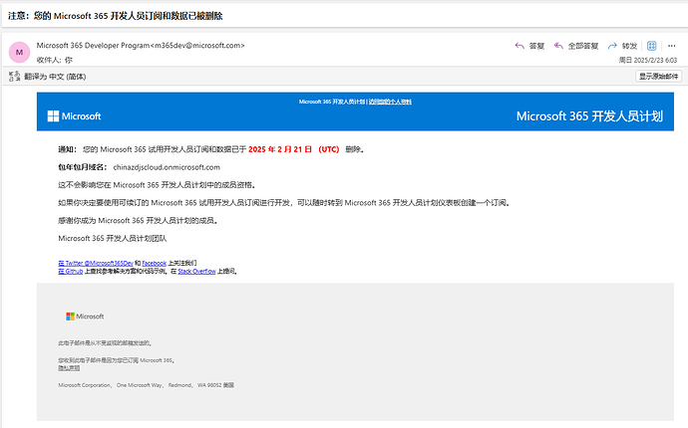Click the reply all arrows icon
688x428 pixels.
558,46
